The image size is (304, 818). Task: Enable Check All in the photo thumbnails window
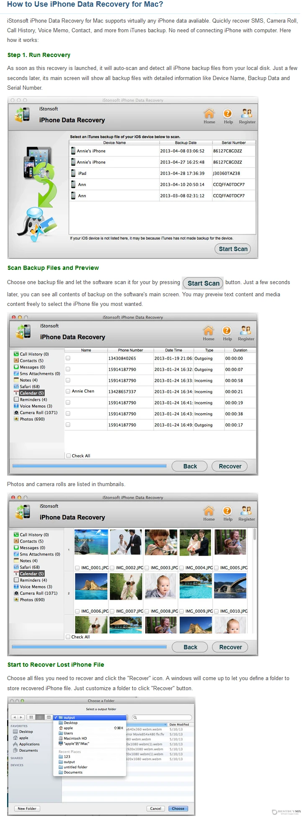point(68,637)
